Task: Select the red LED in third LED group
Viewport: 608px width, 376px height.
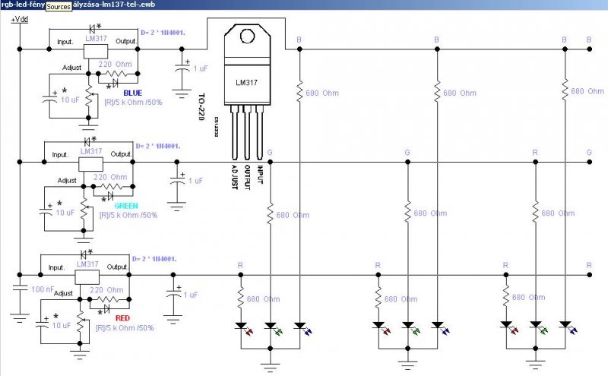Action: pyautogui.click(x=508, y=327)
